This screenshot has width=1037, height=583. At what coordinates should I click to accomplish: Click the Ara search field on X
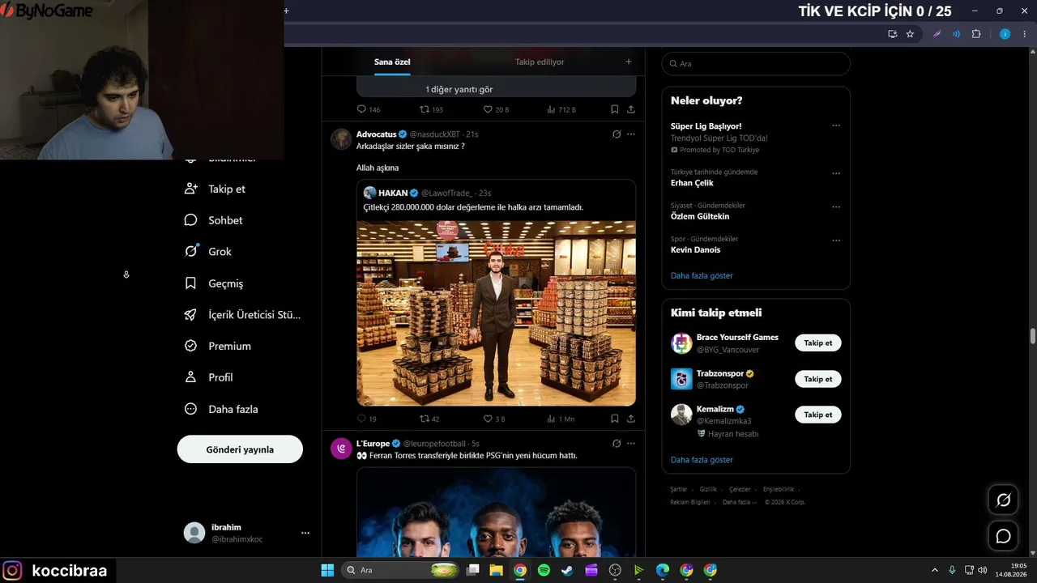tap(756, 63)
